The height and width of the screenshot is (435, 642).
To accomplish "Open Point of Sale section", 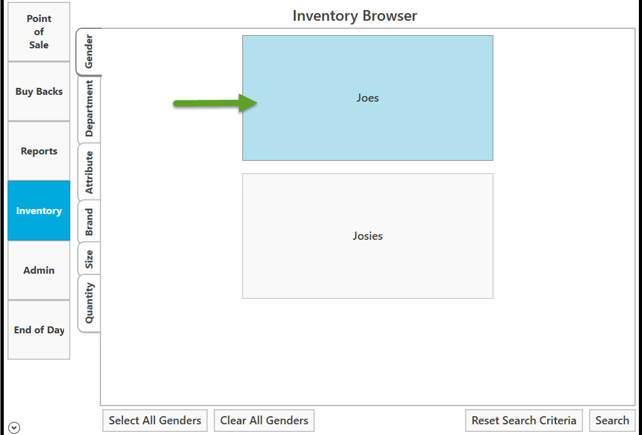I will pyautogui.click(x=39, y=31).
